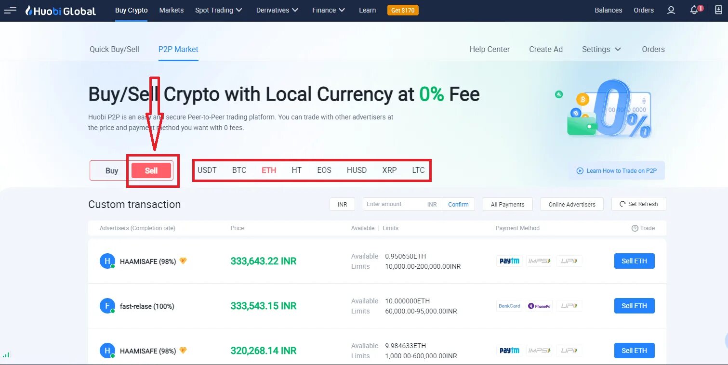Click PhonePe icon in the fast-relase row
This screenshot has height=365, width=728.
click(x=539, y=306)
